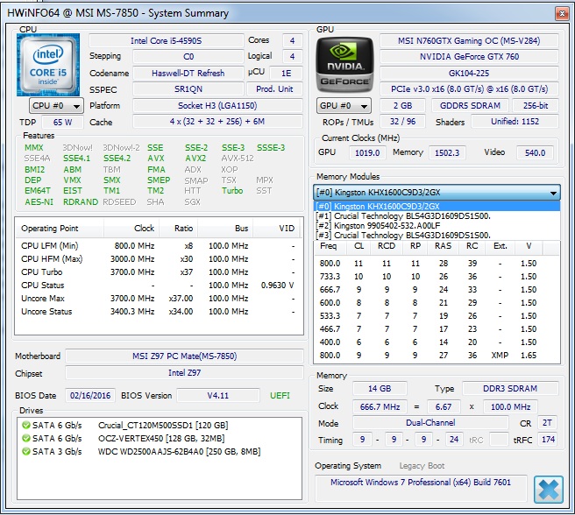The image size is (575, 515).
Task: Click the 2T command rate value
Action: coord(547,423)
